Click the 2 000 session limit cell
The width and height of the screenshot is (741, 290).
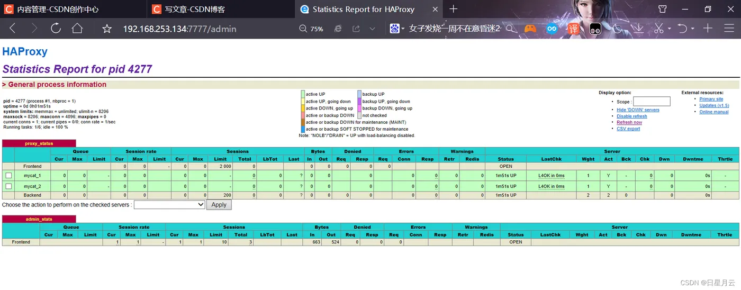coord(220,166)
